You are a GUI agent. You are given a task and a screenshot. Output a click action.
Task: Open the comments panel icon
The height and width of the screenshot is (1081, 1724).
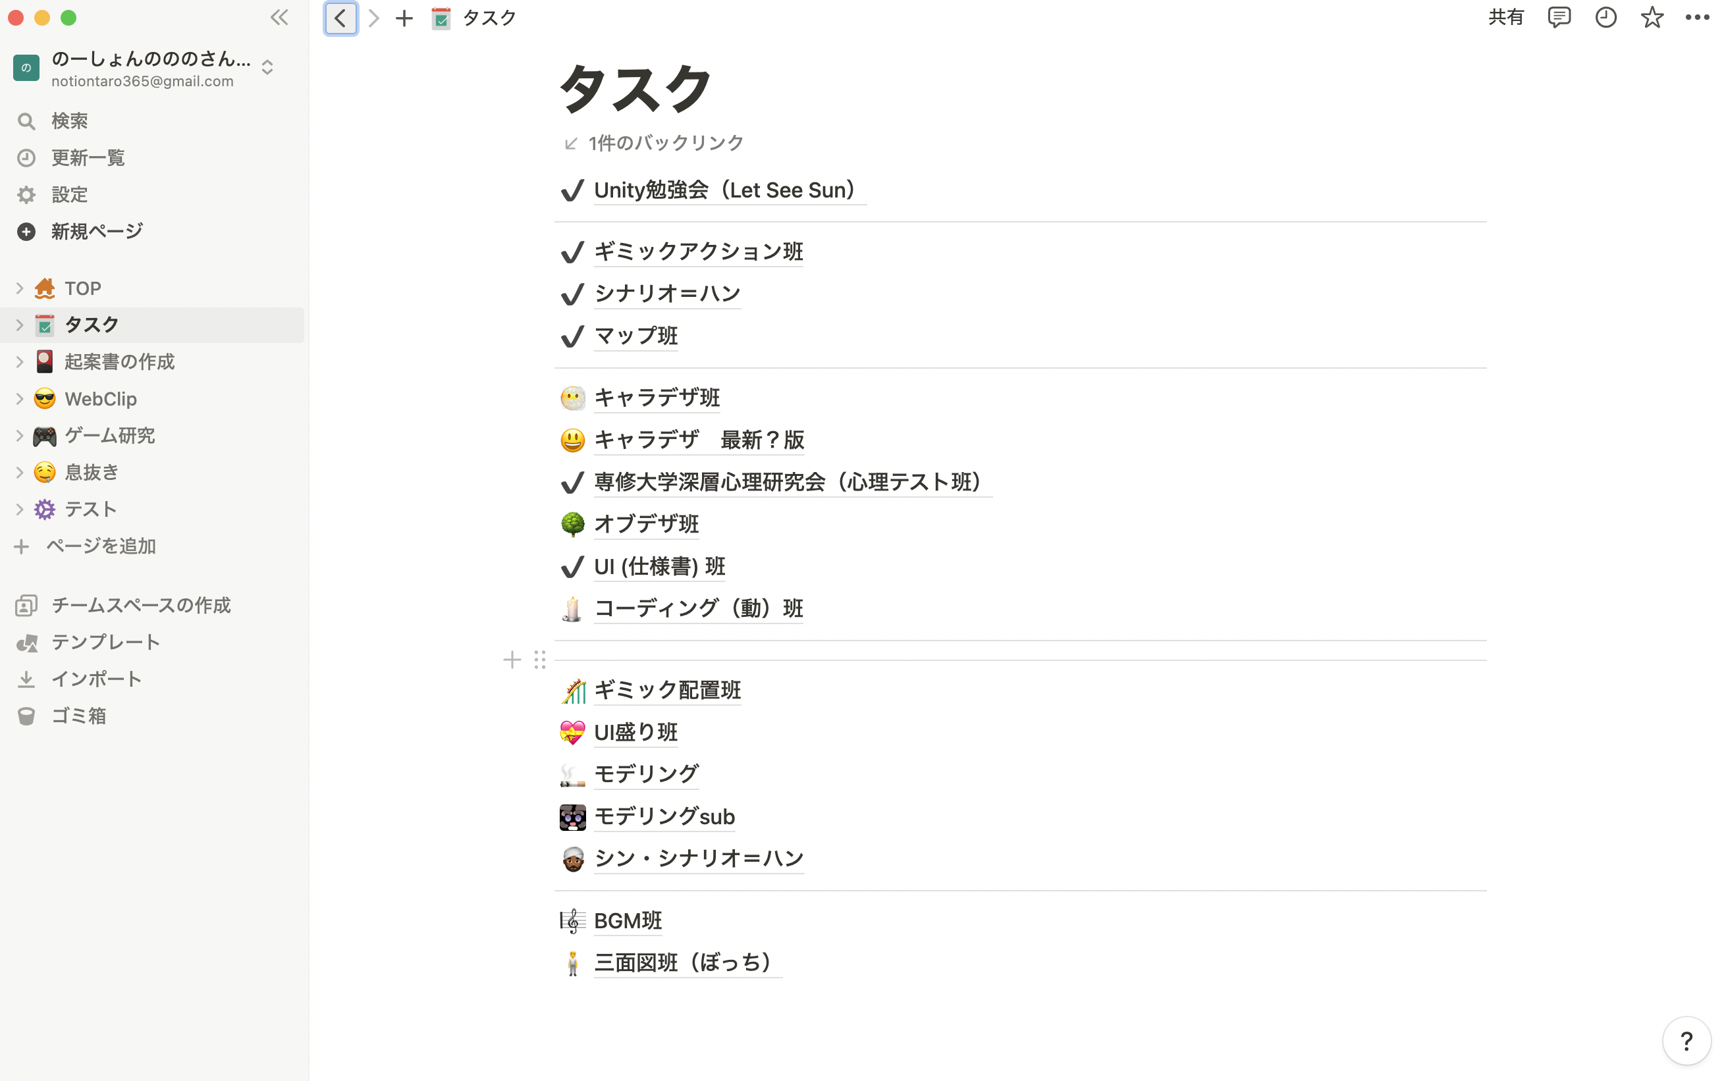tap(1559, 18)
